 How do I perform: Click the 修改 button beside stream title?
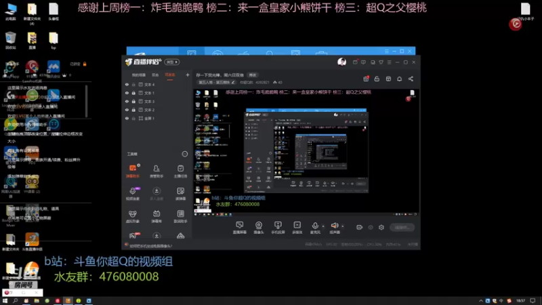[x=253, y=75]
